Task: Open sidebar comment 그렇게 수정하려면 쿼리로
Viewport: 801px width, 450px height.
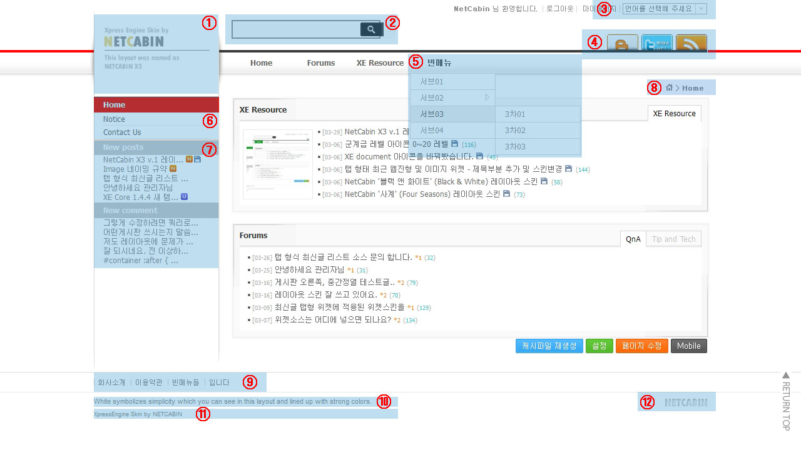Action: pos(151,222)
